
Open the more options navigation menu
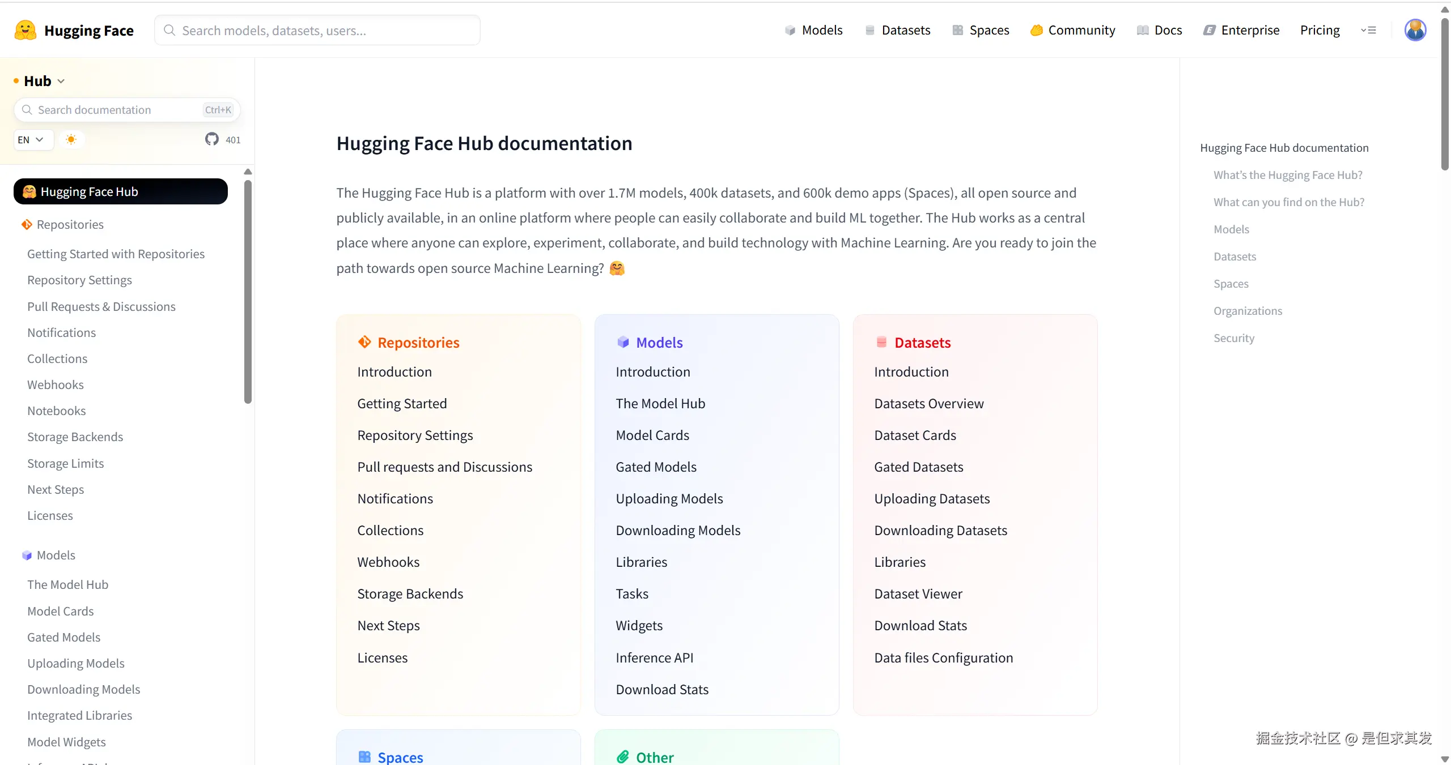point(1368,30)
